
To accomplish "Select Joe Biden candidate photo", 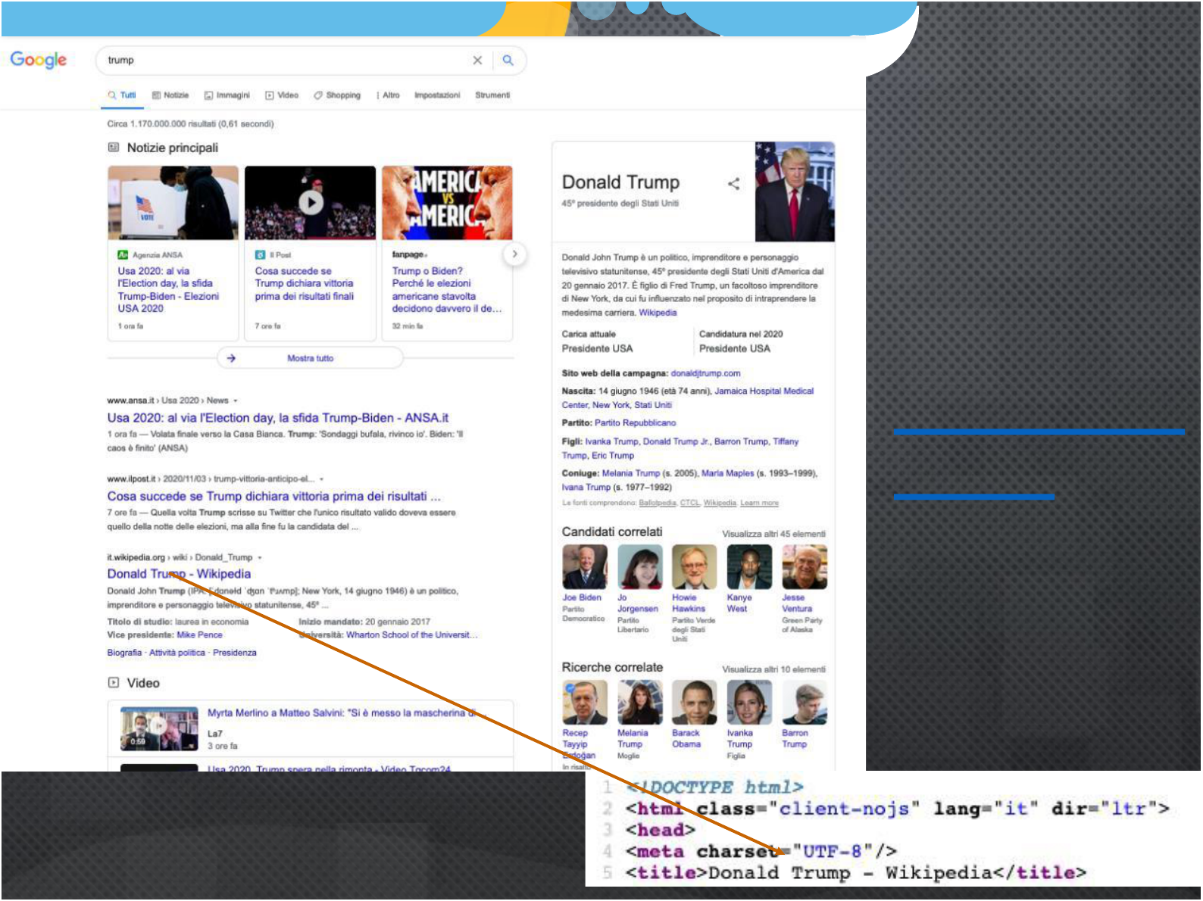I will (x=584, y=567).
